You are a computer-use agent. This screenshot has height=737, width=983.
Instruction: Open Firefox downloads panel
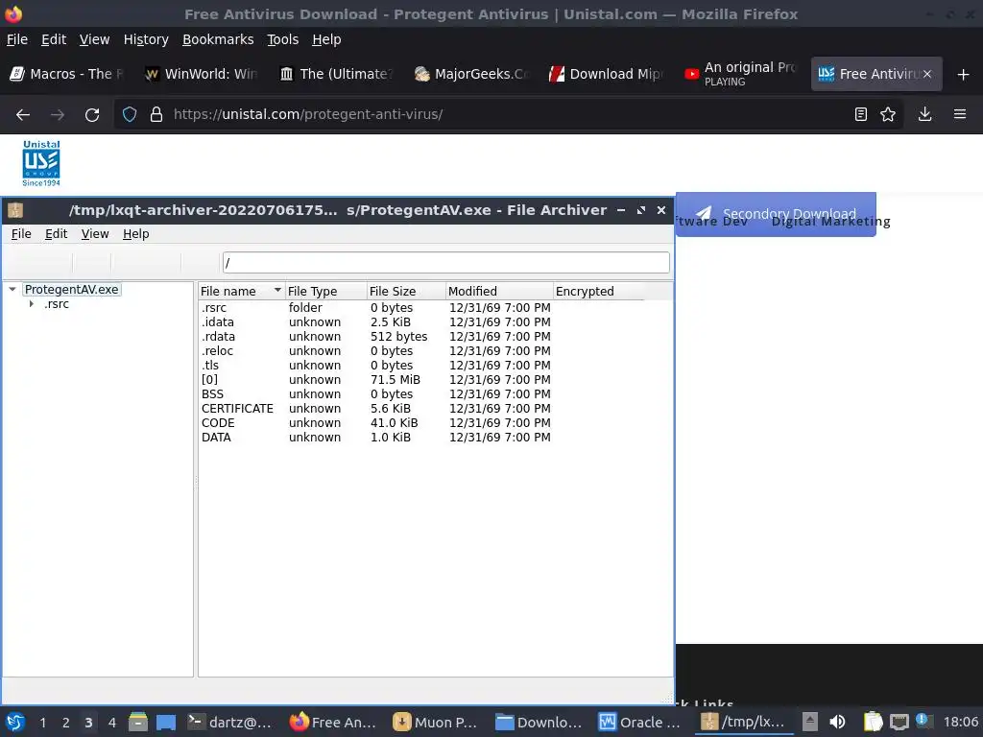(924, 115)
